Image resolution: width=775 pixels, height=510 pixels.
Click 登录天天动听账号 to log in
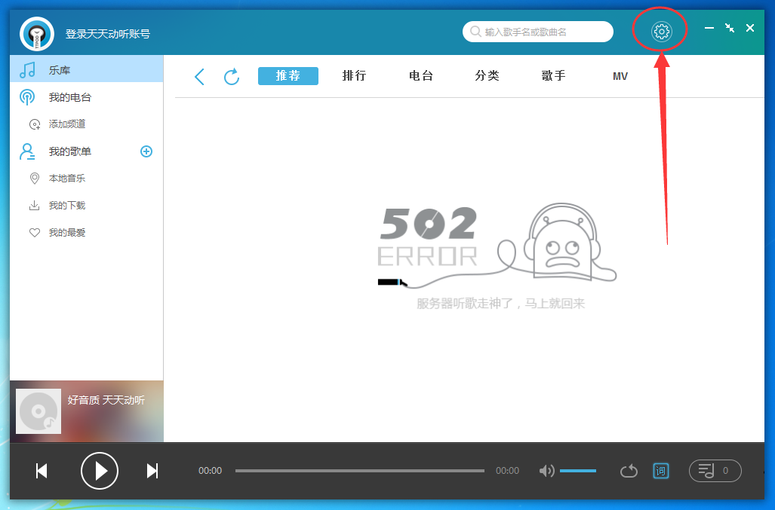pos(107,34)
